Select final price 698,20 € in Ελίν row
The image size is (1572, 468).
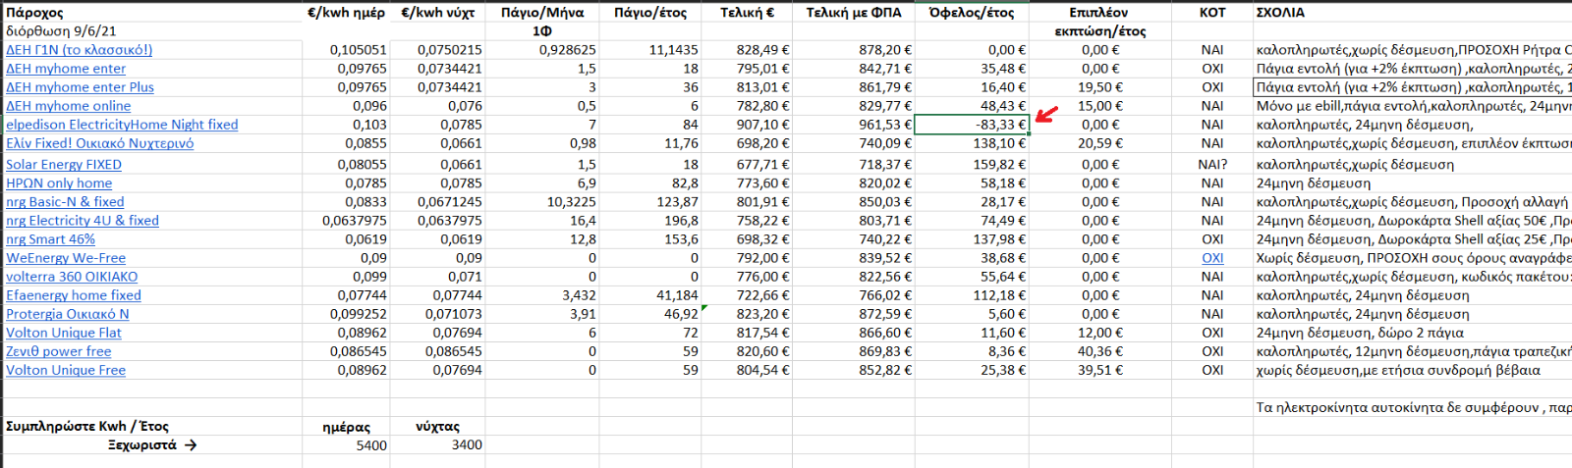click(747, 143)
